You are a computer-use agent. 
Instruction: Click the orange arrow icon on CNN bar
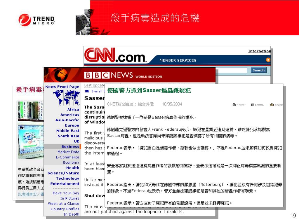click(x=268, y=60)
